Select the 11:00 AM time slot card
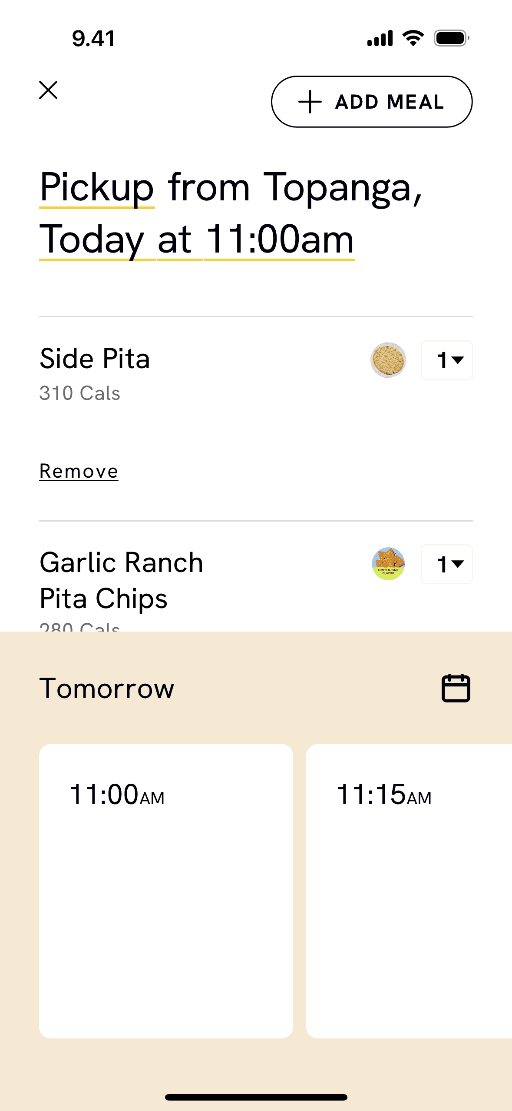This screenshot has height=1111, width=512. [x=166, y=891]
